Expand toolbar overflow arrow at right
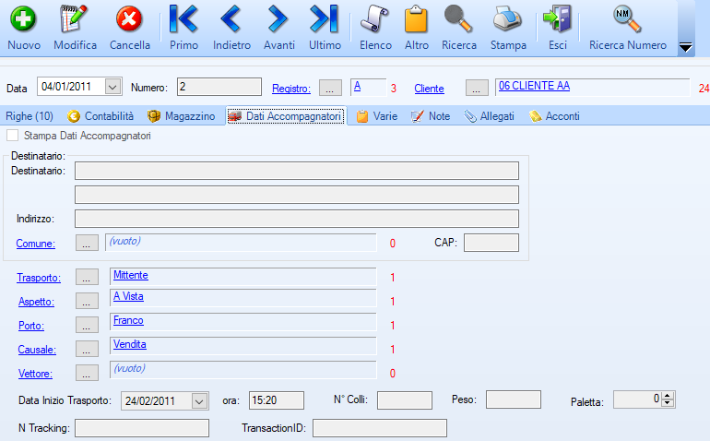 click(x=685, y=47)
